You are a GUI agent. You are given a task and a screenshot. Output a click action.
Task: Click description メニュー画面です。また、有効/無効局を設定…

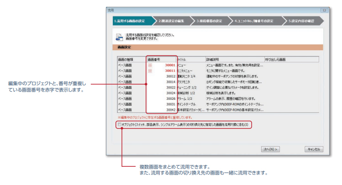coord(235,65)
